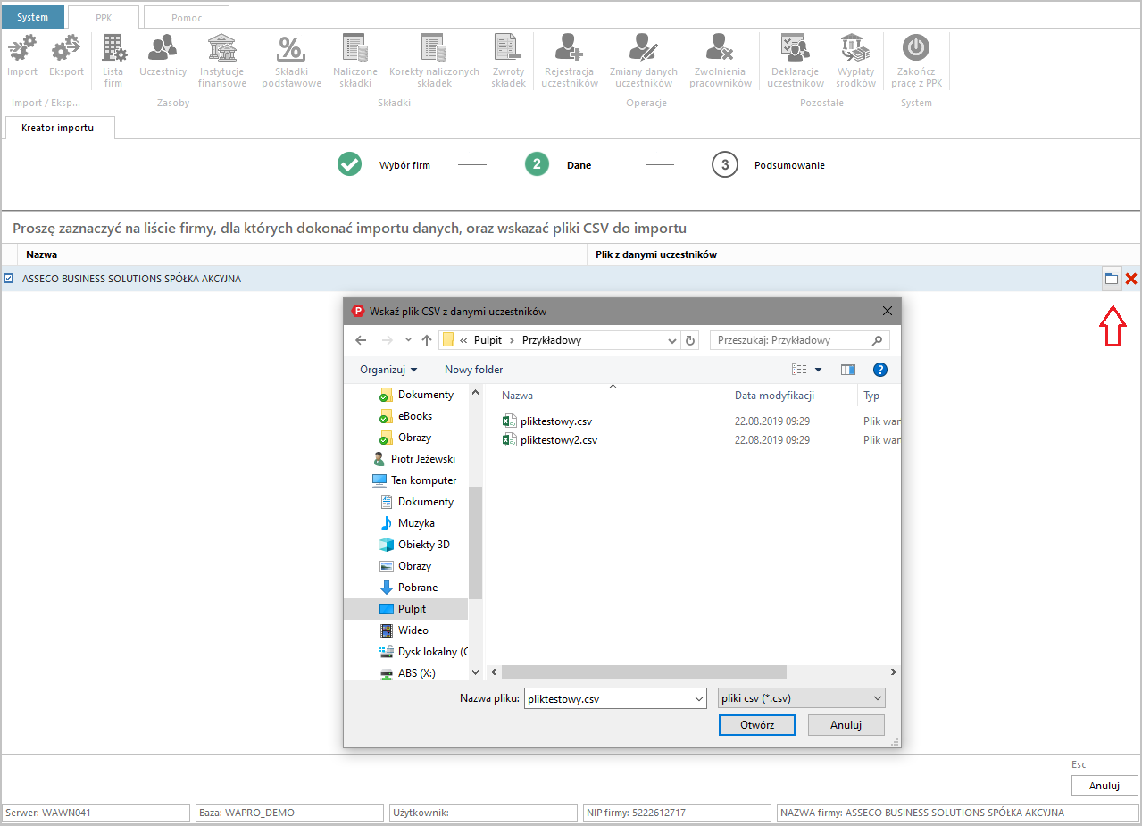Switch to the Pomoc ribbon tab
The image size is (1142, 826).
tap(187, 17)
